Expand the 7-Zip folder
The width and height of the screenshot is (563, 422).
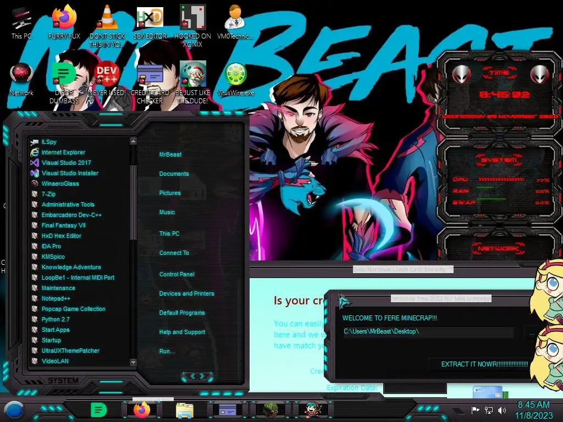point(48,194)
